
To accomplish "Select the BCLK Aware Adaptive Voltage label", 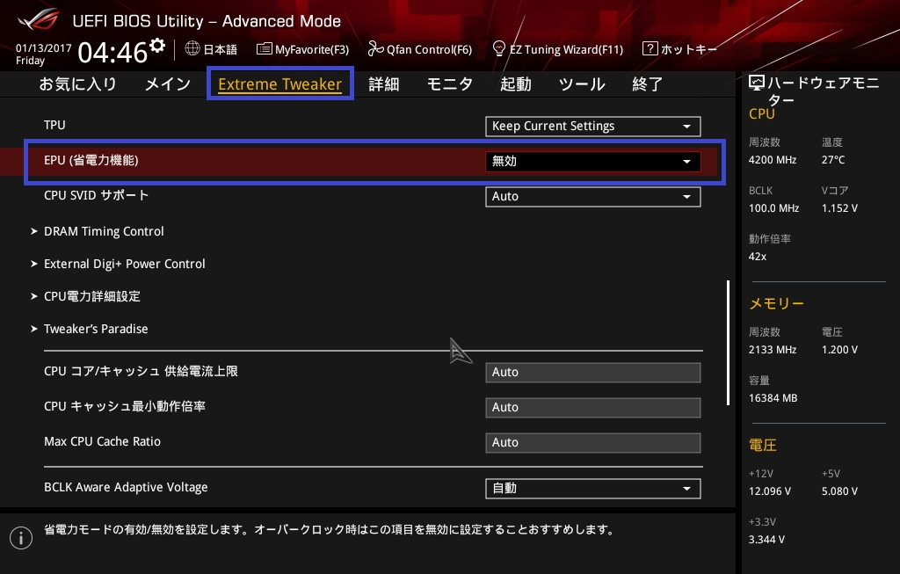I will [x=126, y=487].
